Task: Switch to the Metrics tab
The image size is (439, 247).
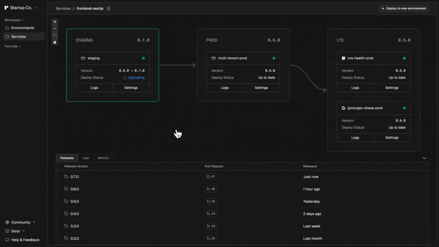Action: pos(103,158)
